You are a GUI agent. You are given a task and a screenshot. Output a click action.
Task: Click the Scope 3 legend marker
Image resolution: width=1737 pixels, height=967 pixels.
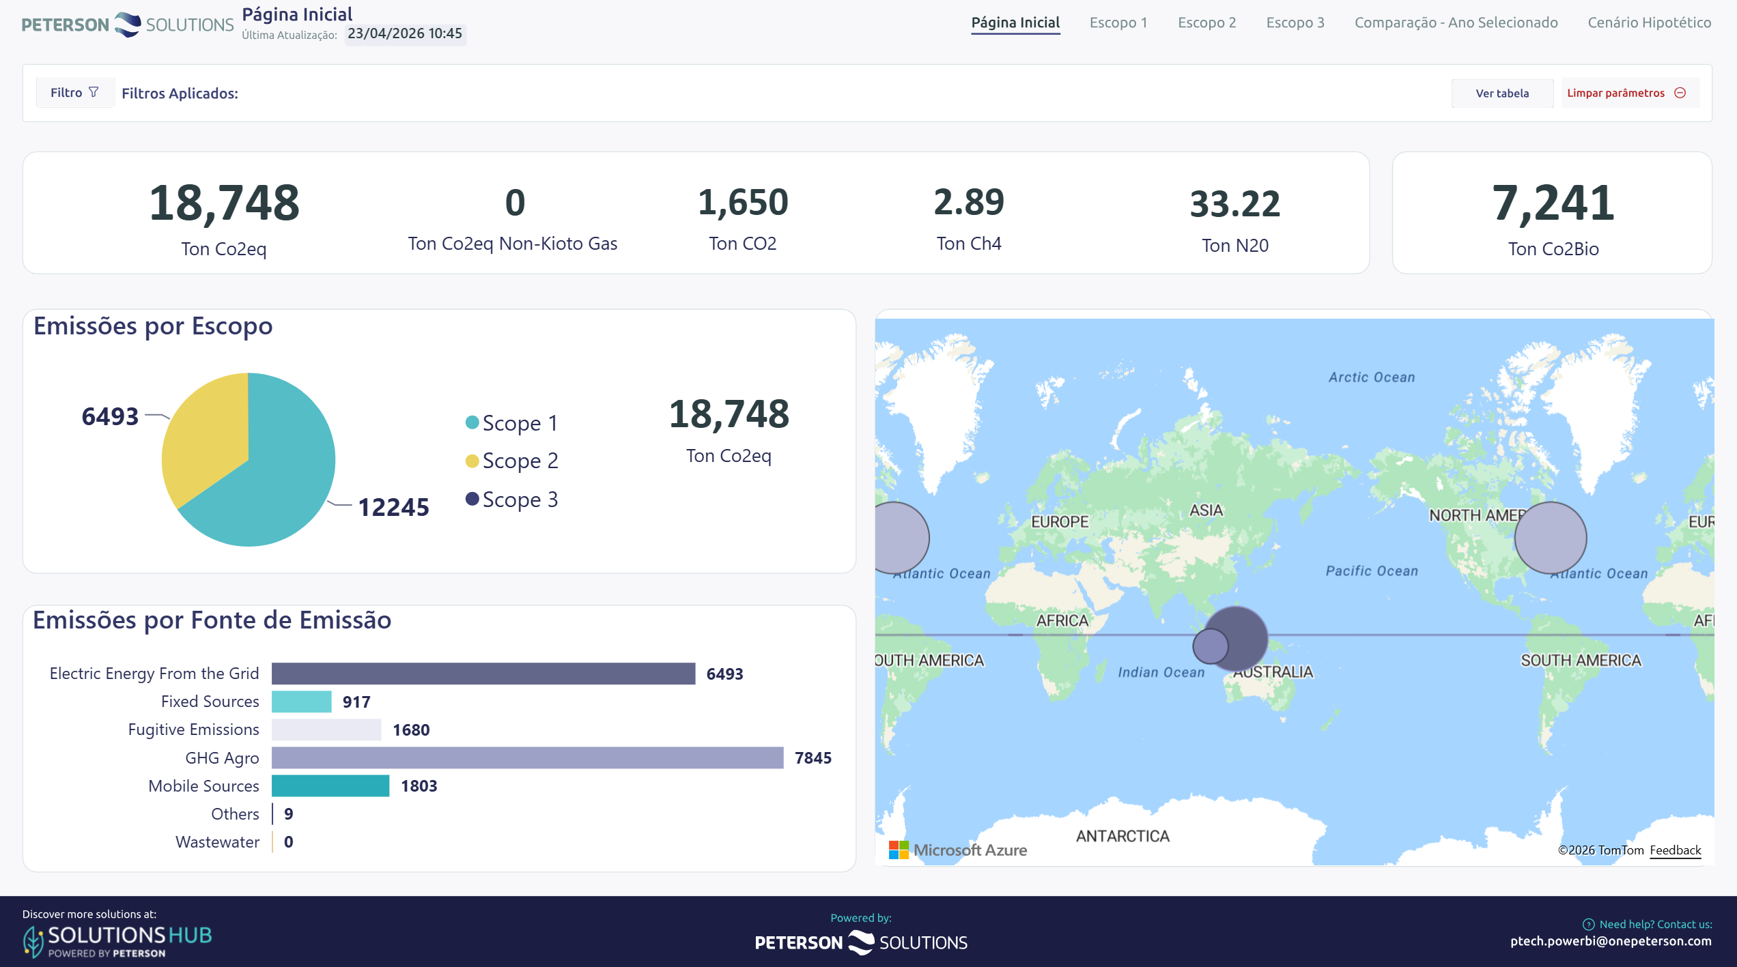472,499
